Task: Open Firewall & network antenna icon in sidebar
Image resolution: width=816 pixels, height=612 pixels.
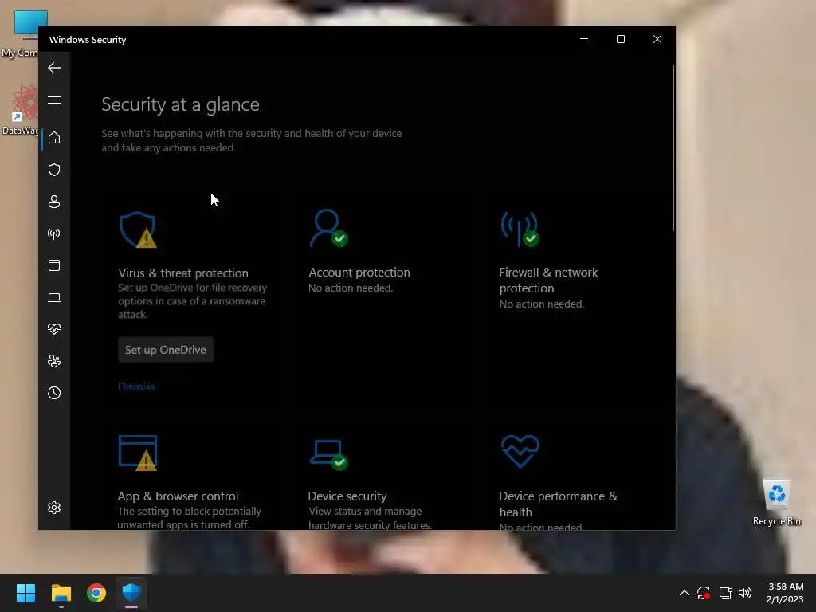Action: [x=54, y=233]
